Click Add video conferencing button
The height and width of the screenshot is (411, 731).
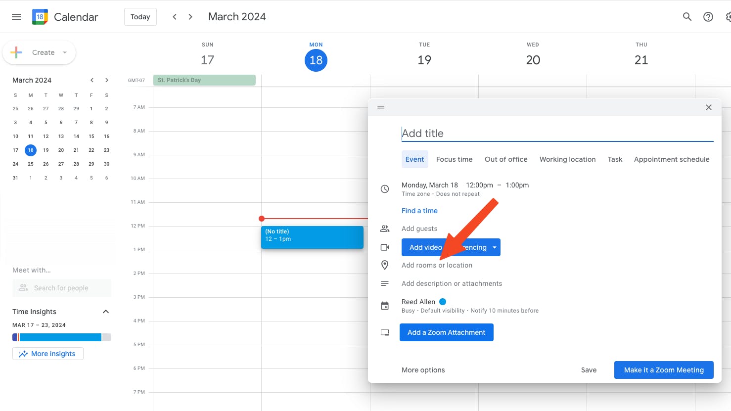(x=451, y=247)
